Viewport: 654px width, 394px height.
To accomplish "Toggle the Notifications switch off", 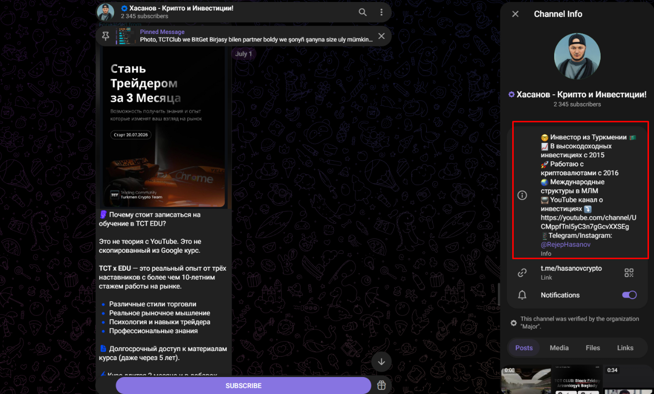I will 629,295.
